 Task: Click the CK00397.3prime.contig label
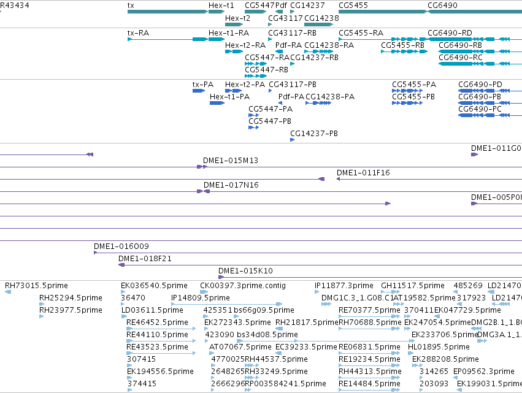(x=243, y=286)
